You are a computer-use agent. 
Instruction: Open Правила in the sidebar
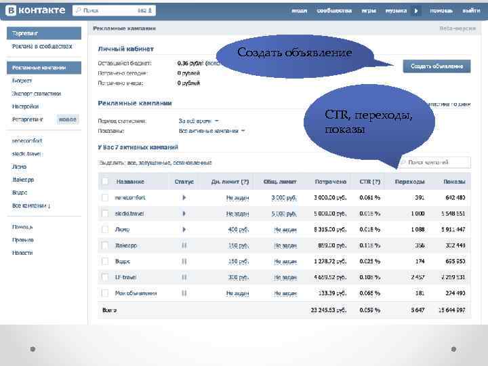(23, 240)
